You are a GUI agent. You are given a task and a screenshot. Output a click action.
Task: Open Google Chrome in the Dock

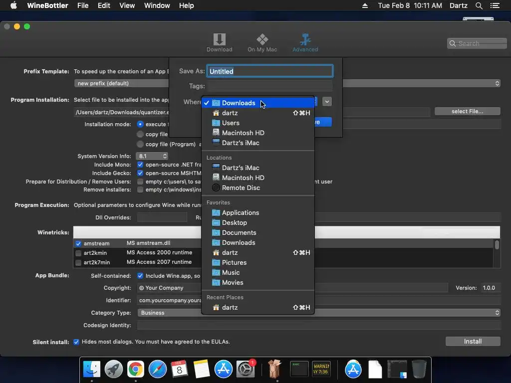click(x=136, y=370)
